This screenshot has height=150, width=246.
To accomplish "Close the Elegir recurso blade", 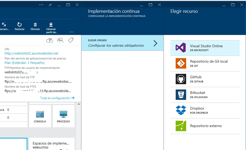I will 242,5.
